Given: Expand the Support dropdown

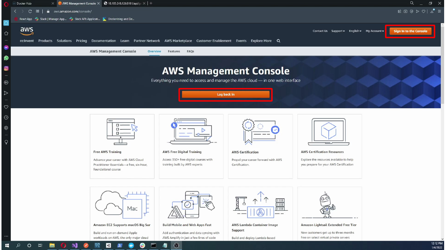Looking at the screenshot, I should (x=338, y=31).
